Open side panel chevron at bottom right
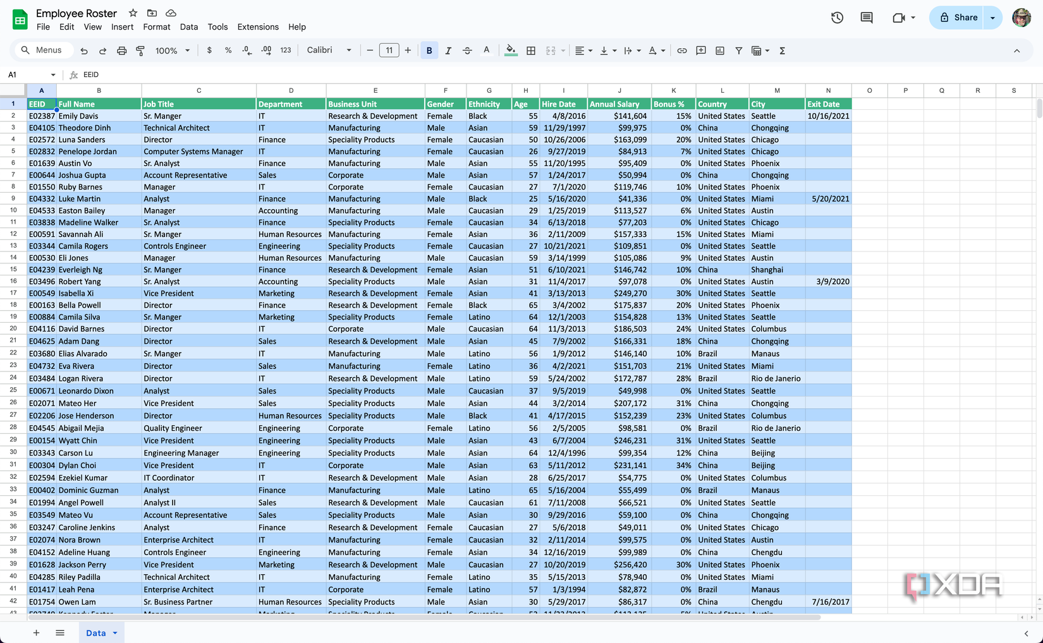Screen dimensions: 1043x643 pos(1026,633)
